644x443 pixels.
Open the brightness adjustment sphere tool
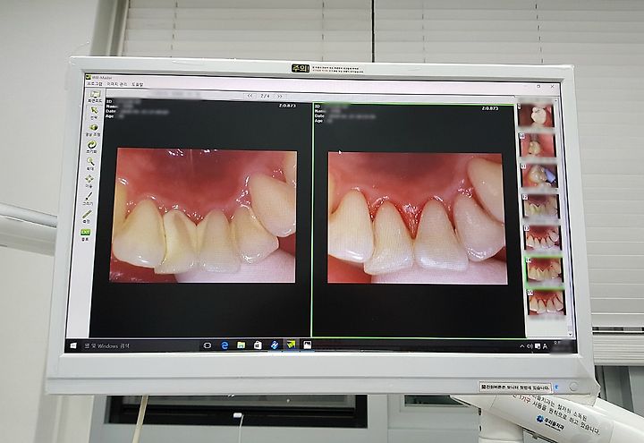pos(94,128)
